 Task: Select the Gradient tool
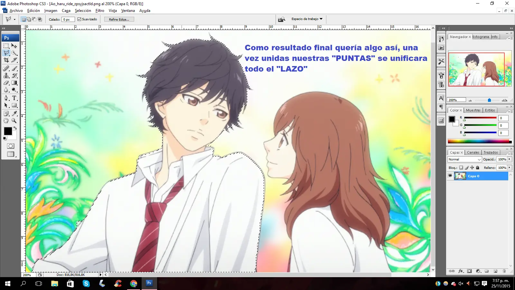tap(14, 83)
